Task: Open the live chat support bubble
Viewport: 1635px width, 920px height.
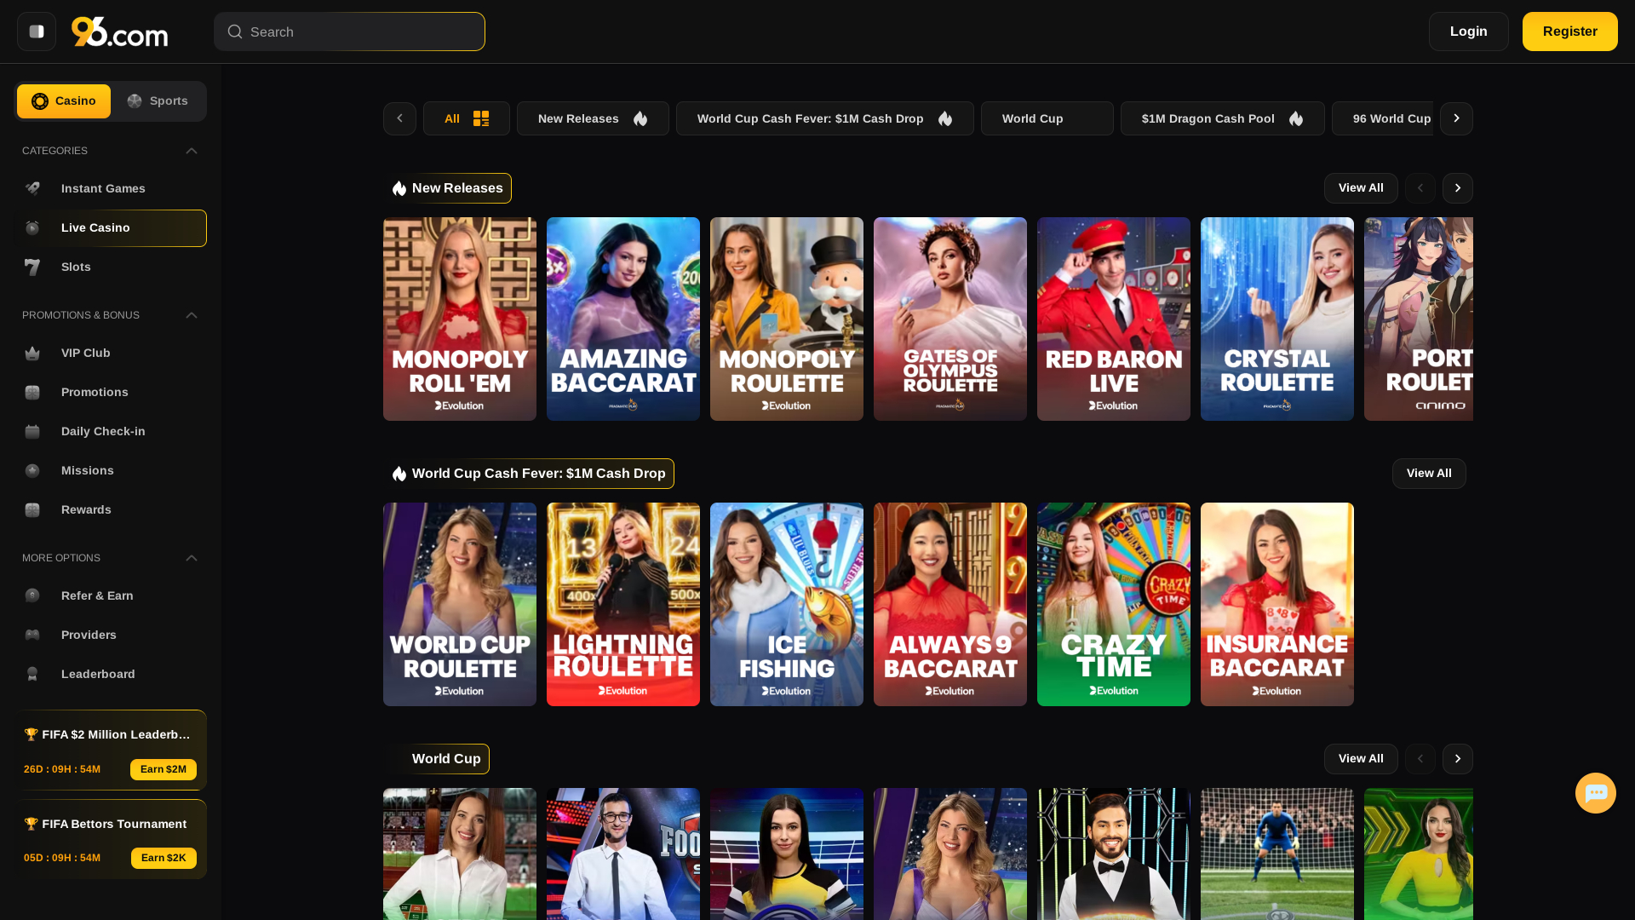Action: 1596,793
